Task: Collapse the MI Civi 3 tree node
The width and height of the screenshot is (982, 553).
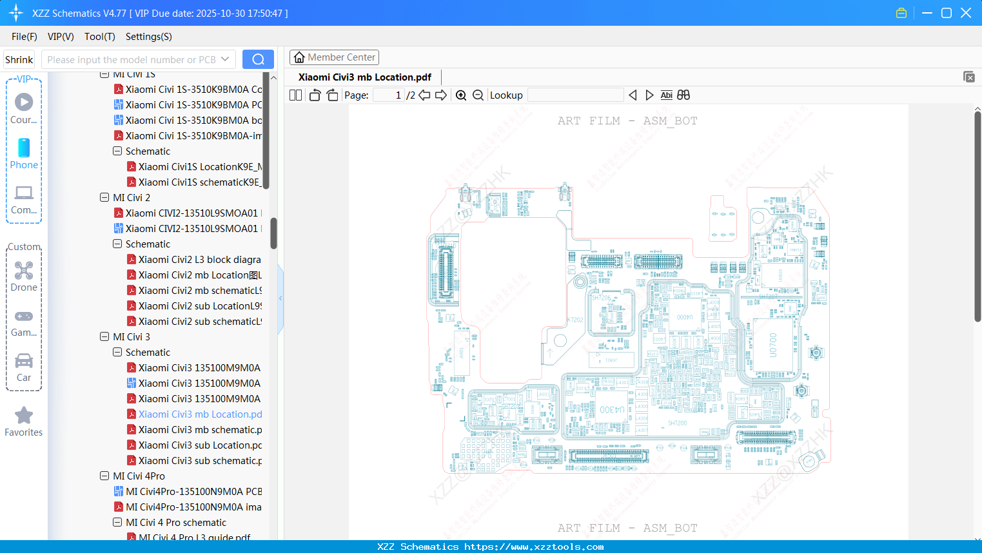Action: [104, 336]
